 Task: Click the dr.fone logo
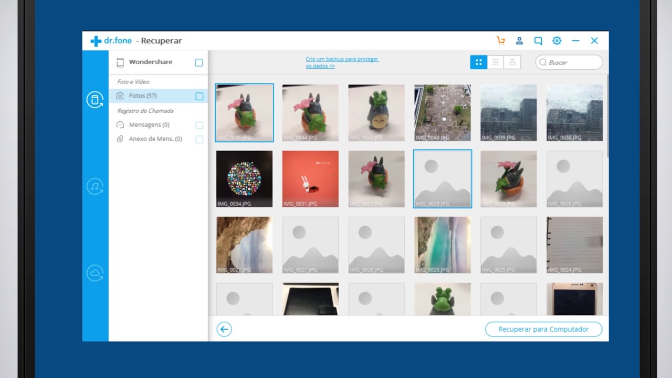[x=111, y=40]
